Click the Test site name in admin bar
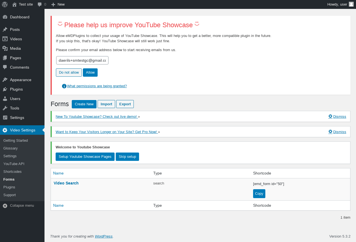The width and height of the screenshot is (356, 242). coord(26,4)
